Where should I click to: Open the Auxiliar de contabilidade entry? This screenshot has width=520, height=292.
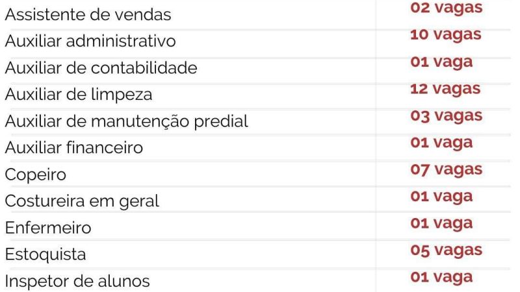tap(101, 67)
